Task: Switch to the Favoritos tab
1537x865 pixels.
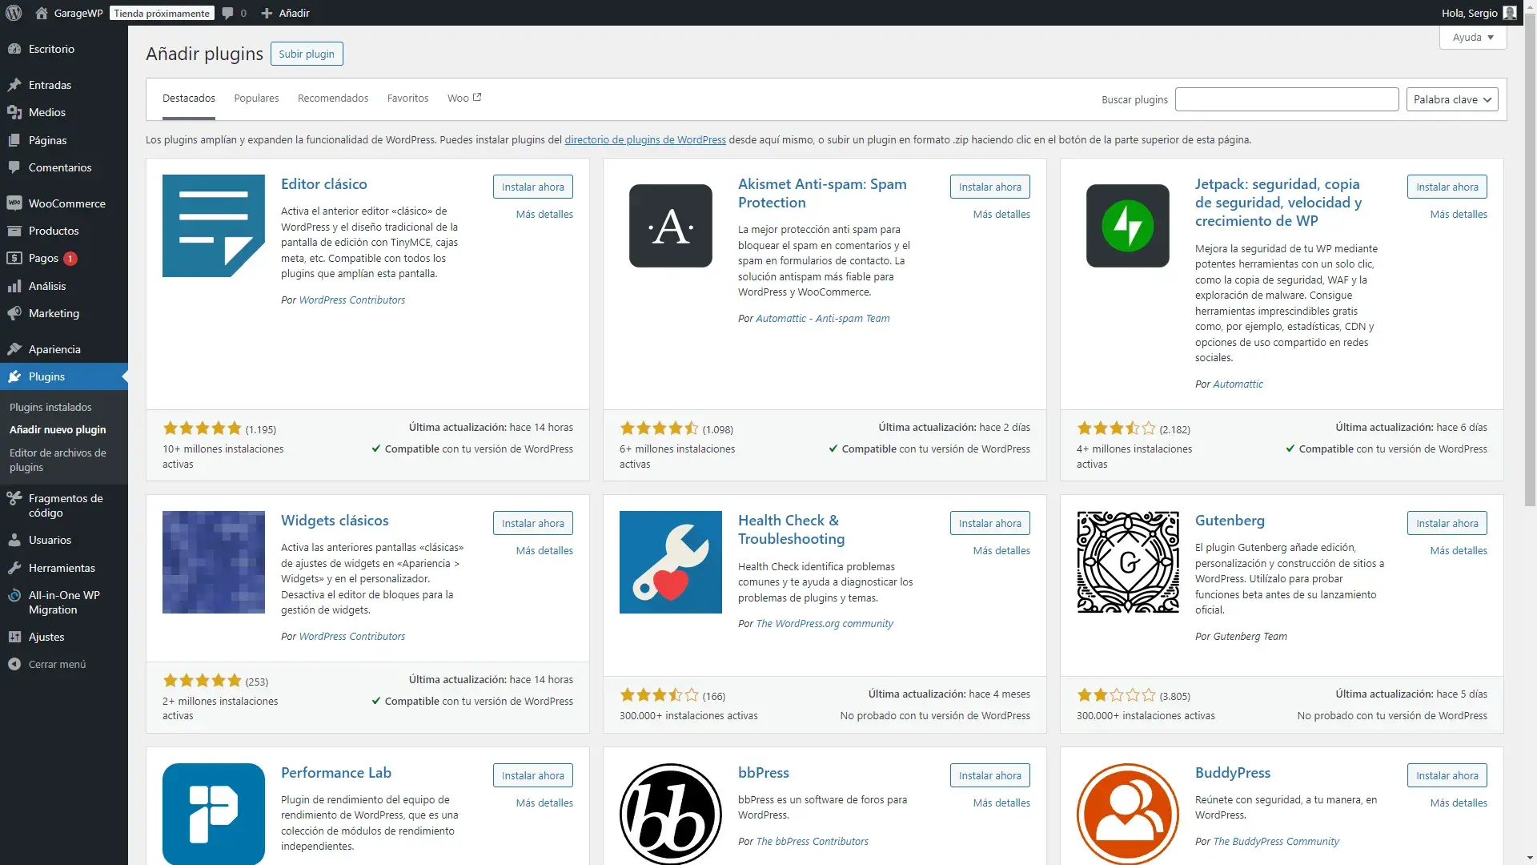Action: pyautogui.click(x=407, y=99)
